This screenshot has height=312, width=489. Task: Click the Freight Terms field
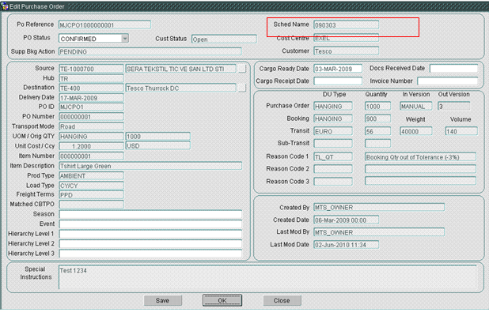(91, 195)
